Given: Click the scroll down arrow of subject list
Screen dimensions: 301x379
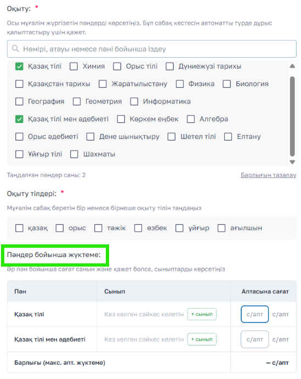Looking at the screenshot, I should coord(292,162).
